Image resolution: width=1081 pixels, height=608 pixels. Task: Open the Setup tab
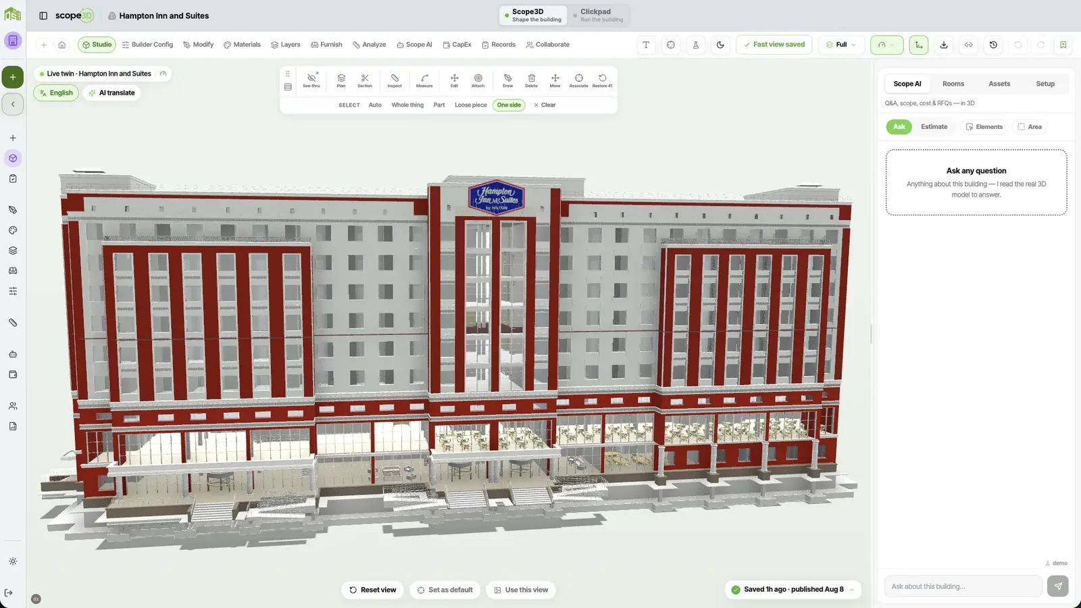click(x=1045, y=84)
